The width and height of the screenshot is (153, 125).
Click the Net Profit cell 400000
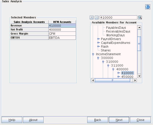(x=62, y=30)
